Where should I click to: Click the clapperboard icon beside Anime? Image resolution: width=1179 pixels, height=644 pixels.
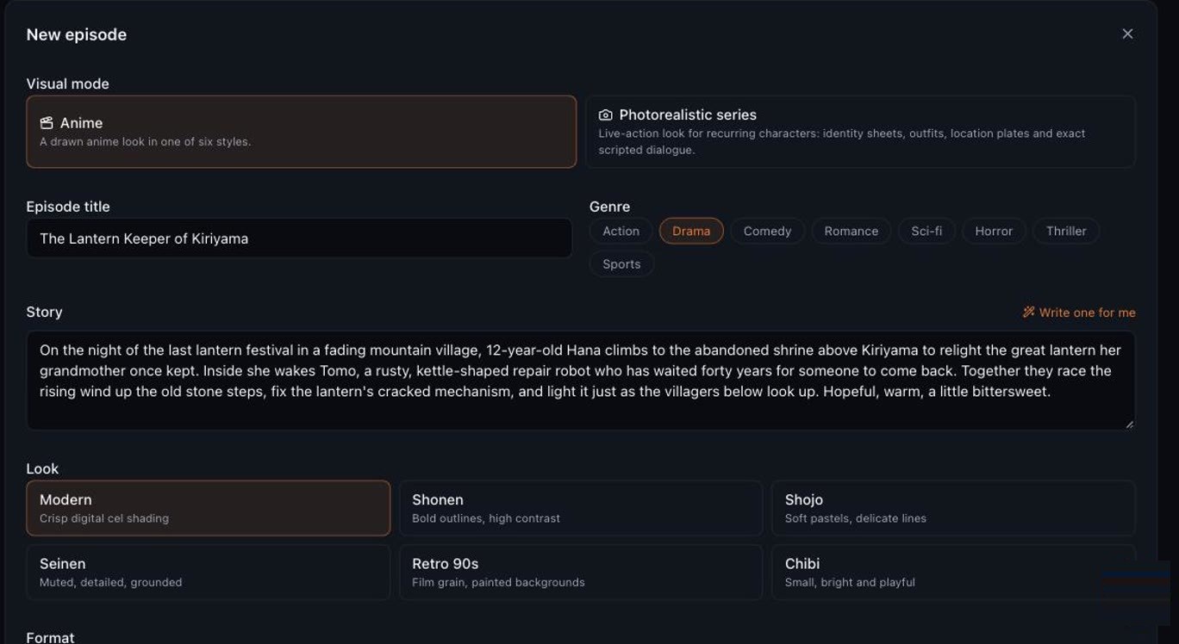(47, 123)
